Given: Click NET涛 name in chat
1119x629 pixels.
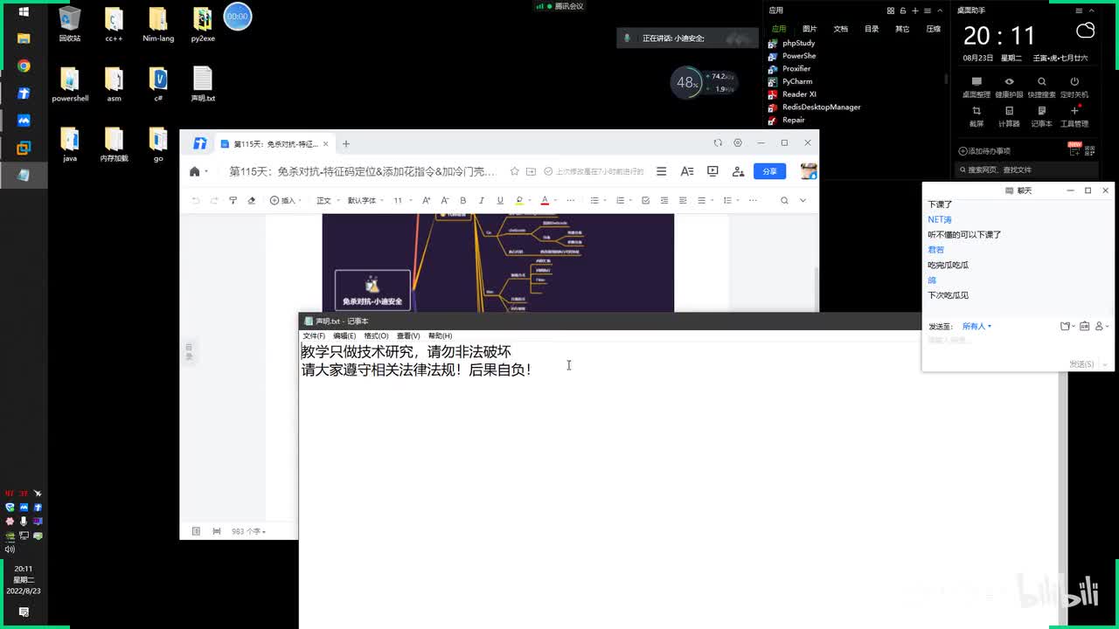Looking at the screenshot, I should (940, 219).
